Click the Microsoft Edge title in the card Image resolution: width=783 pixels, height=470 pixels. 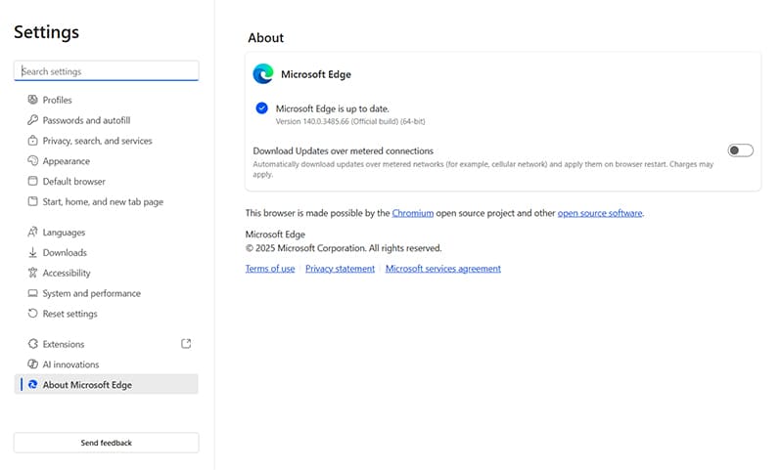(x=316, y=74)
